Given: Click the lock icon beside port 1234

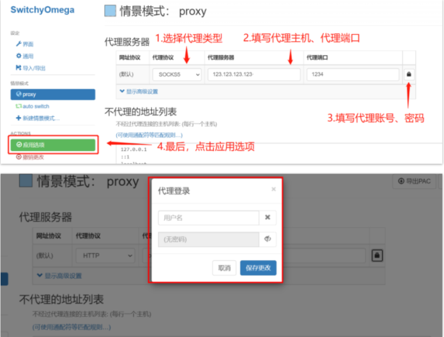Looking at the screenshot, I should pyautogui.click(x=409, y=74).
